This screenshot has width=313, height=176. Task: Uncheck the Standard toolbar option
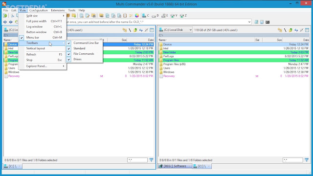point(84,48)
